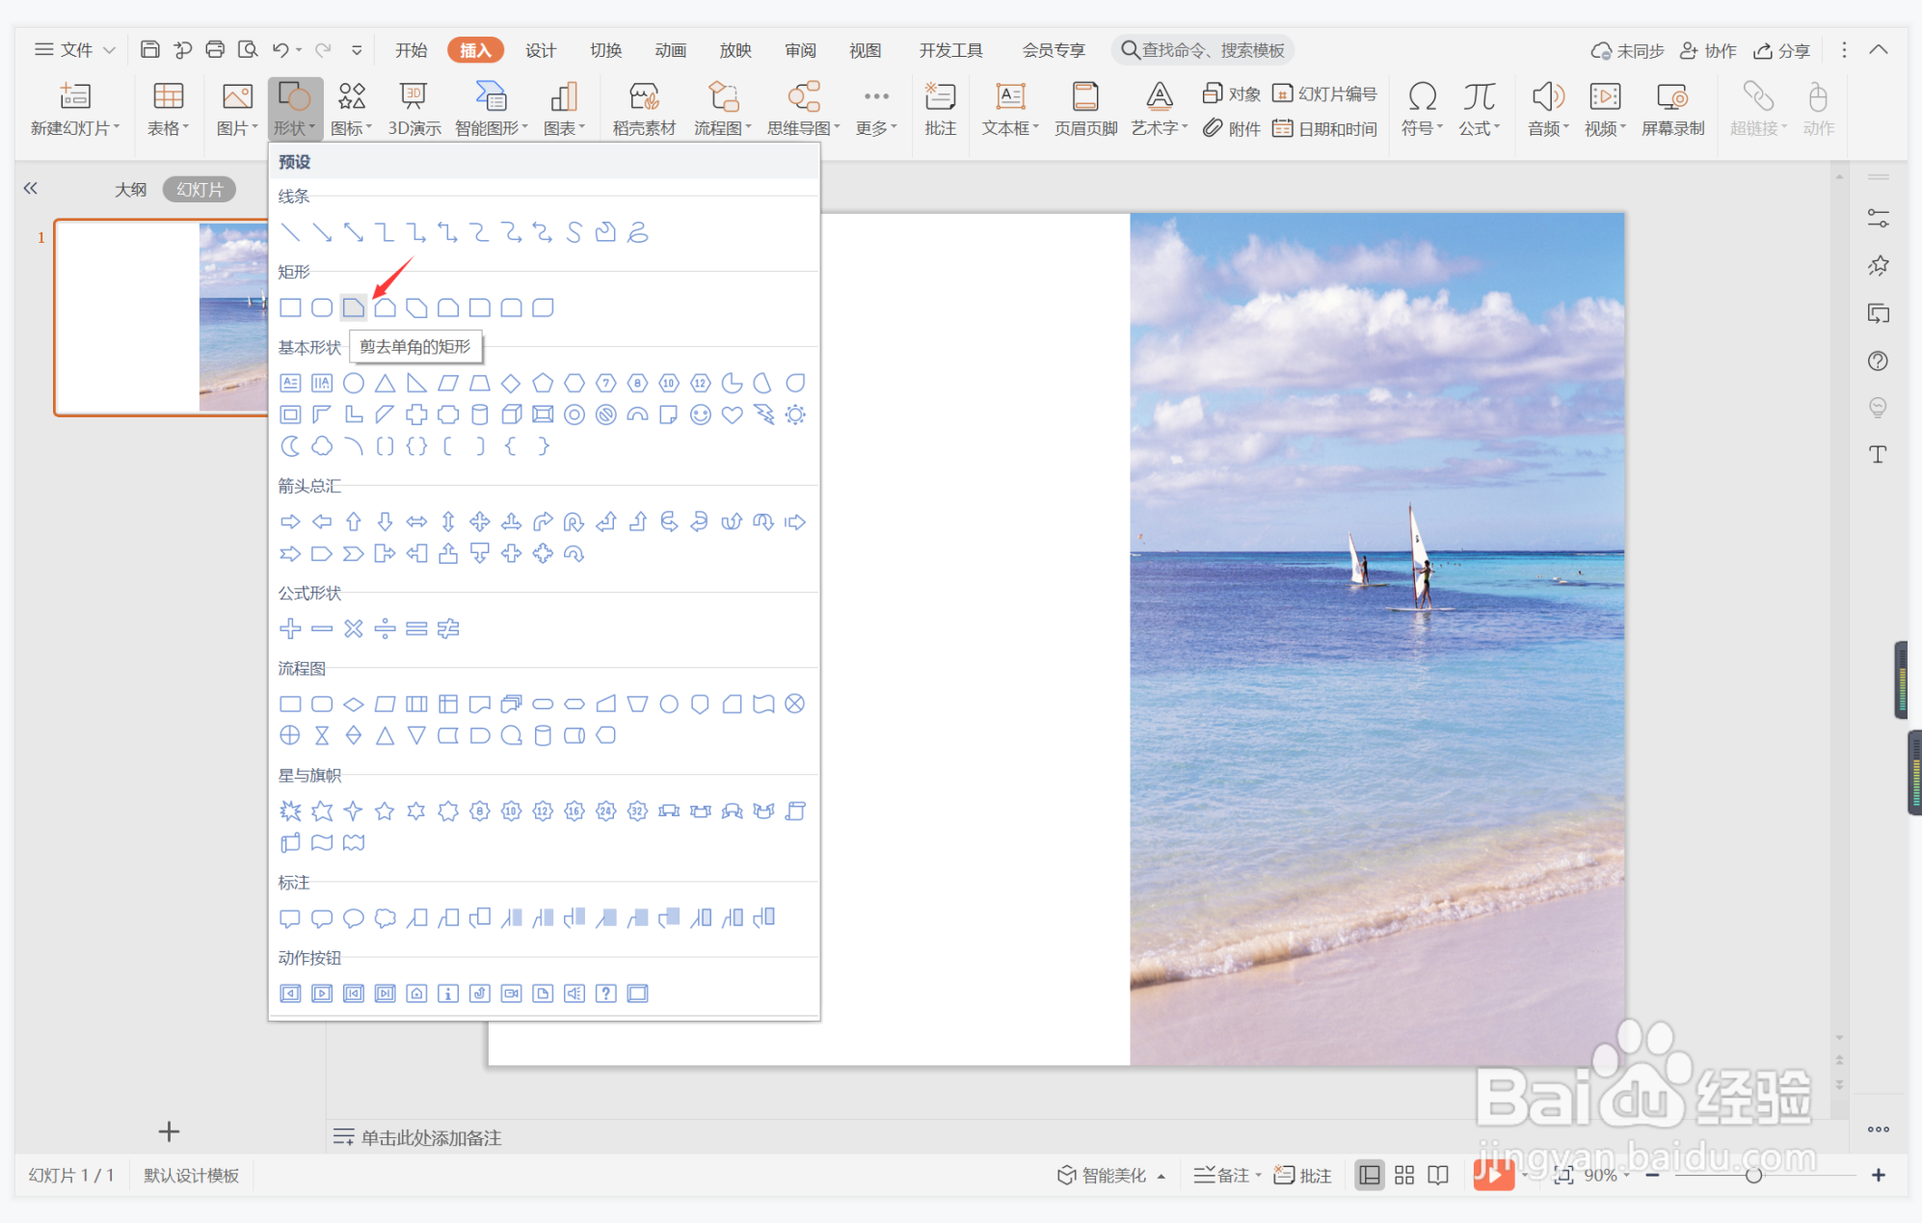Toggle 备注 notes in status bar
The height and width of the screenshot is (1223, 1922).
coord(1226,1175)
